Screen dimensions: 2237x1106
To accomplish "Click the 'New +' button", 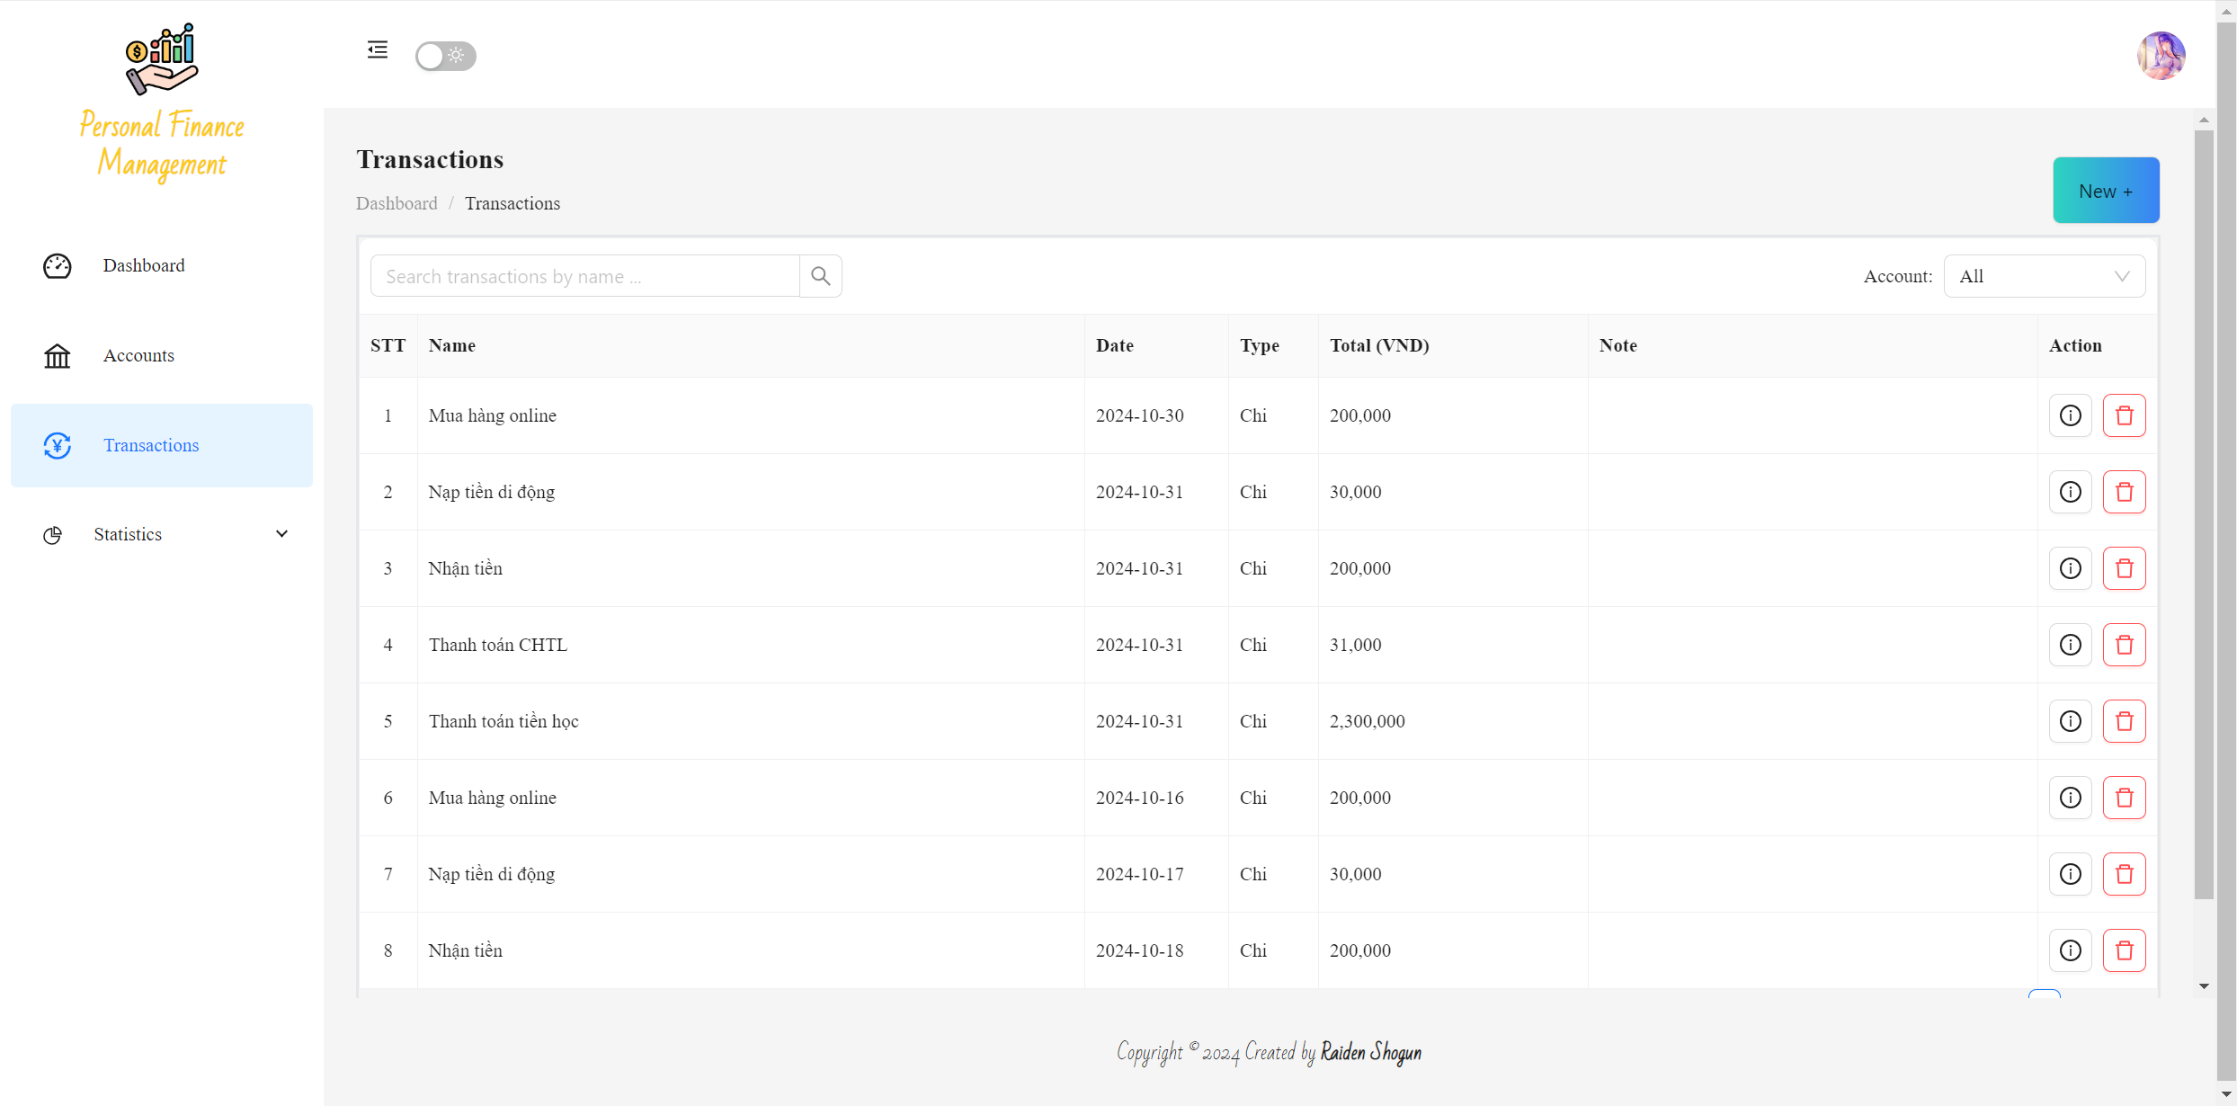I will pyautogui.click(x=2105, y=191).
